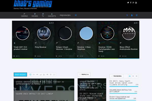This screenshot has width=152, height=101.
Task: Open the TV menu
Action: click(x=43, y=15)
